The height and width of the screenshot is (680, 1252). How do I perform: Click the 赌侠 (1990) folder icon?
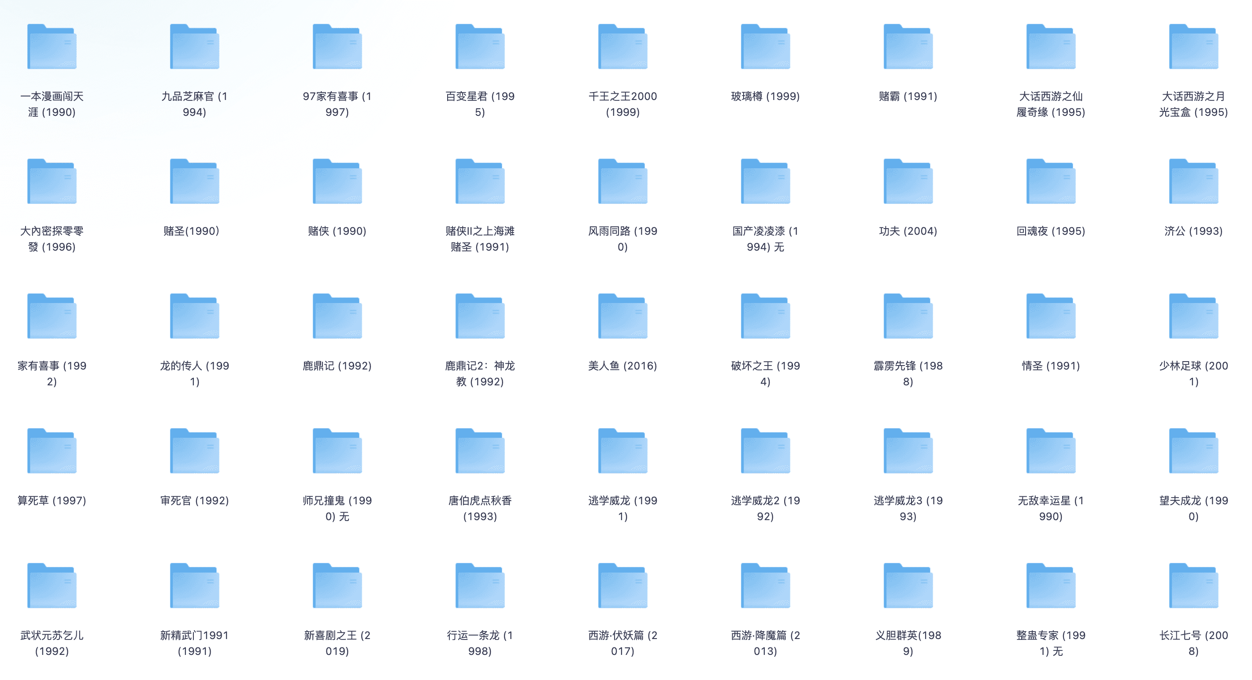coord(337,181)
